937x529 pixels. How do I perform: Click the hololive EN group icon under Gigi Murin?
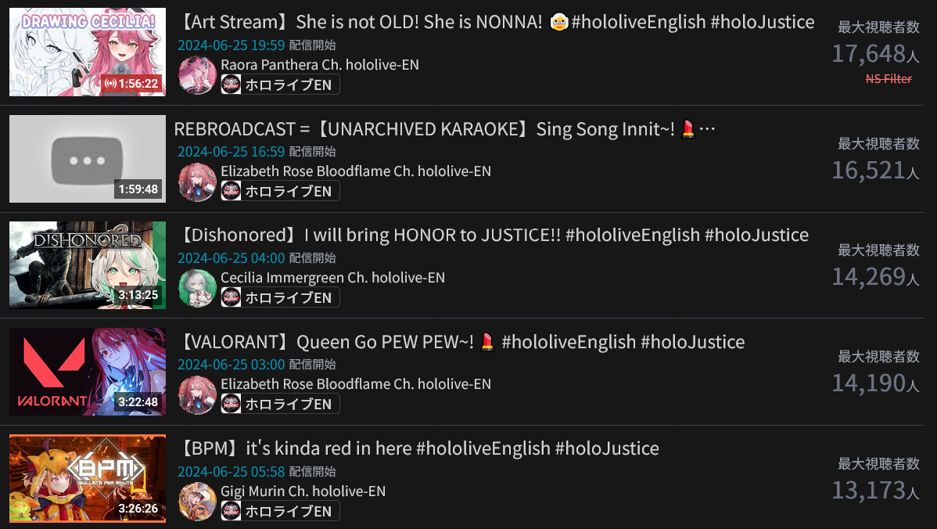coord(232,511)
